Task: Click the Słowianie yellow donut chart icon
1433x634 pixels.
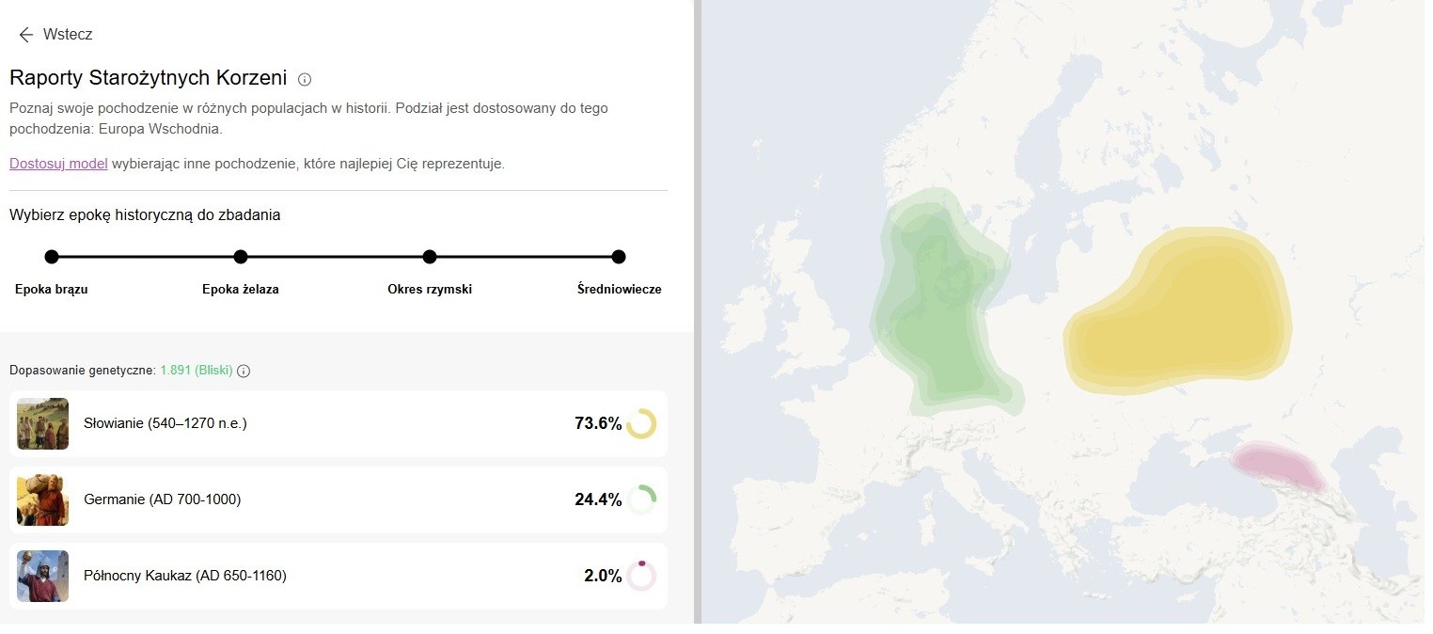Action: coord(641,423)
